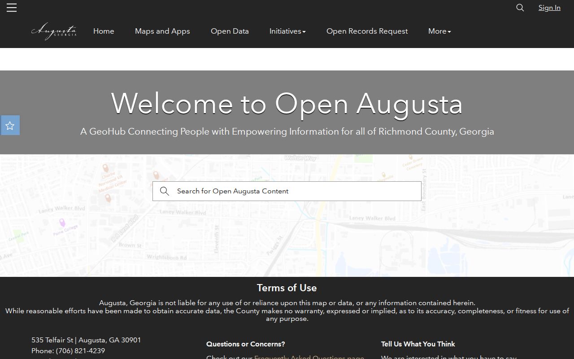Click the header search magnifier icon
This screenshot has width=574, height=359.
(x=520, y=8)
